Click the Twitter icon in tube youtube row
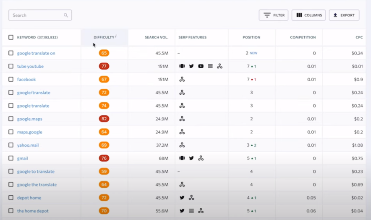This screenshot has height=220, width=371. point(191,66)
